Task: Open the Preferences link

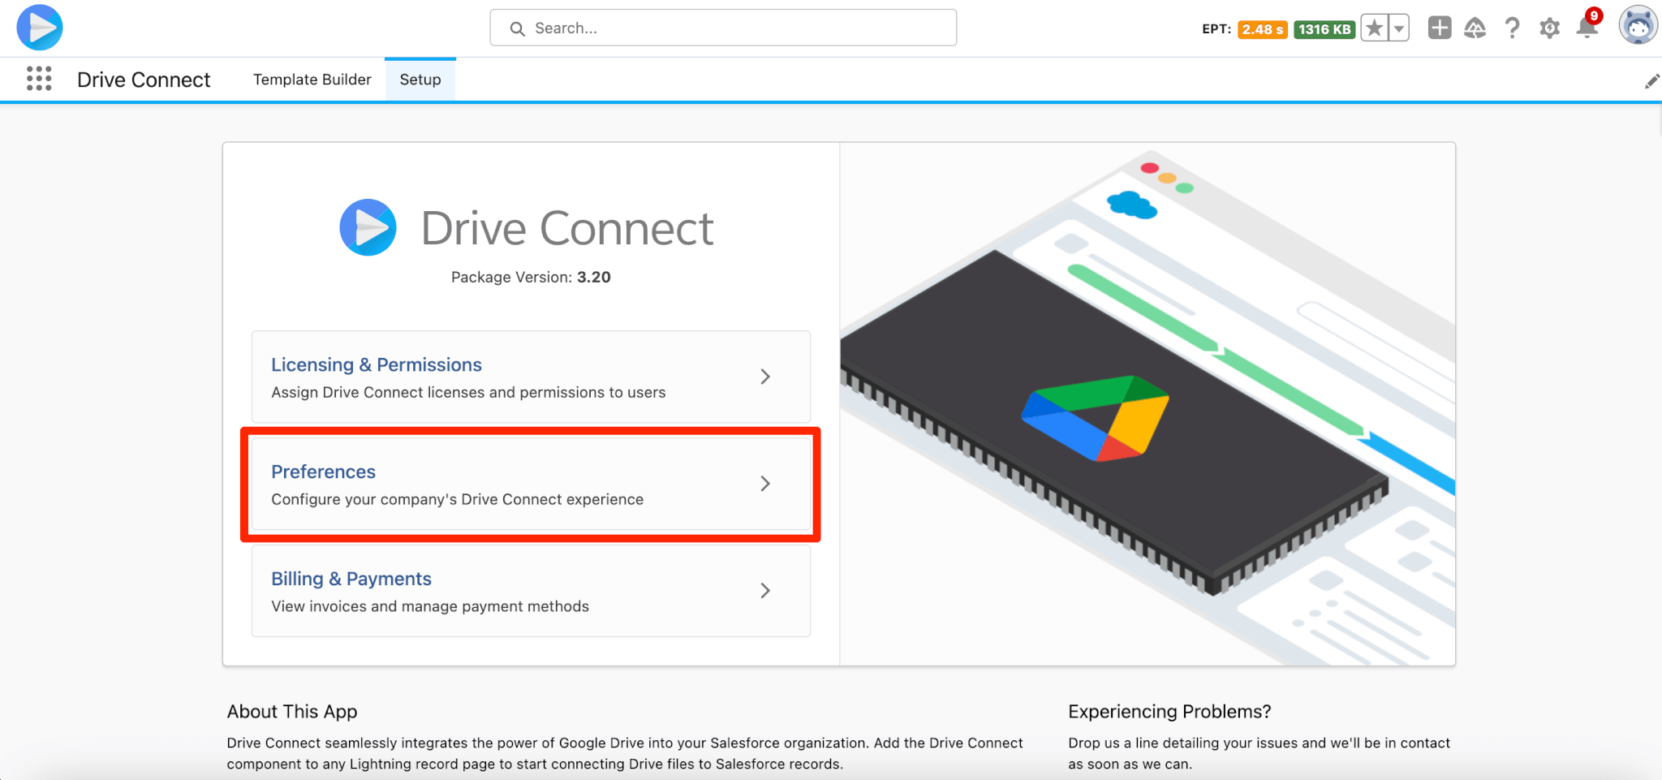Action: (x=323, y=472)
